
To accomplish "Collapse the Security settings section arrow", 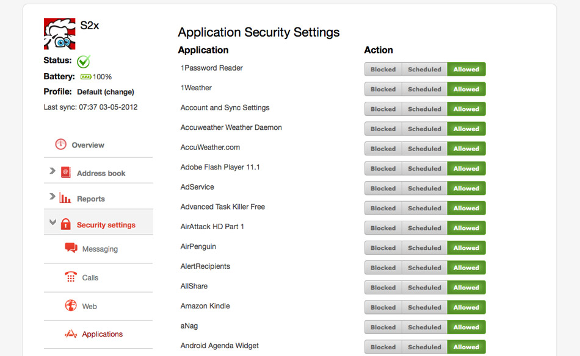I will tap(53, 223).
